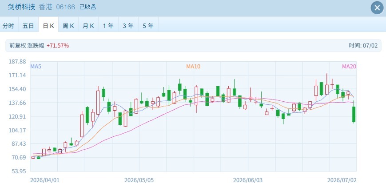Click the 前复权 label

click(17, 46)
